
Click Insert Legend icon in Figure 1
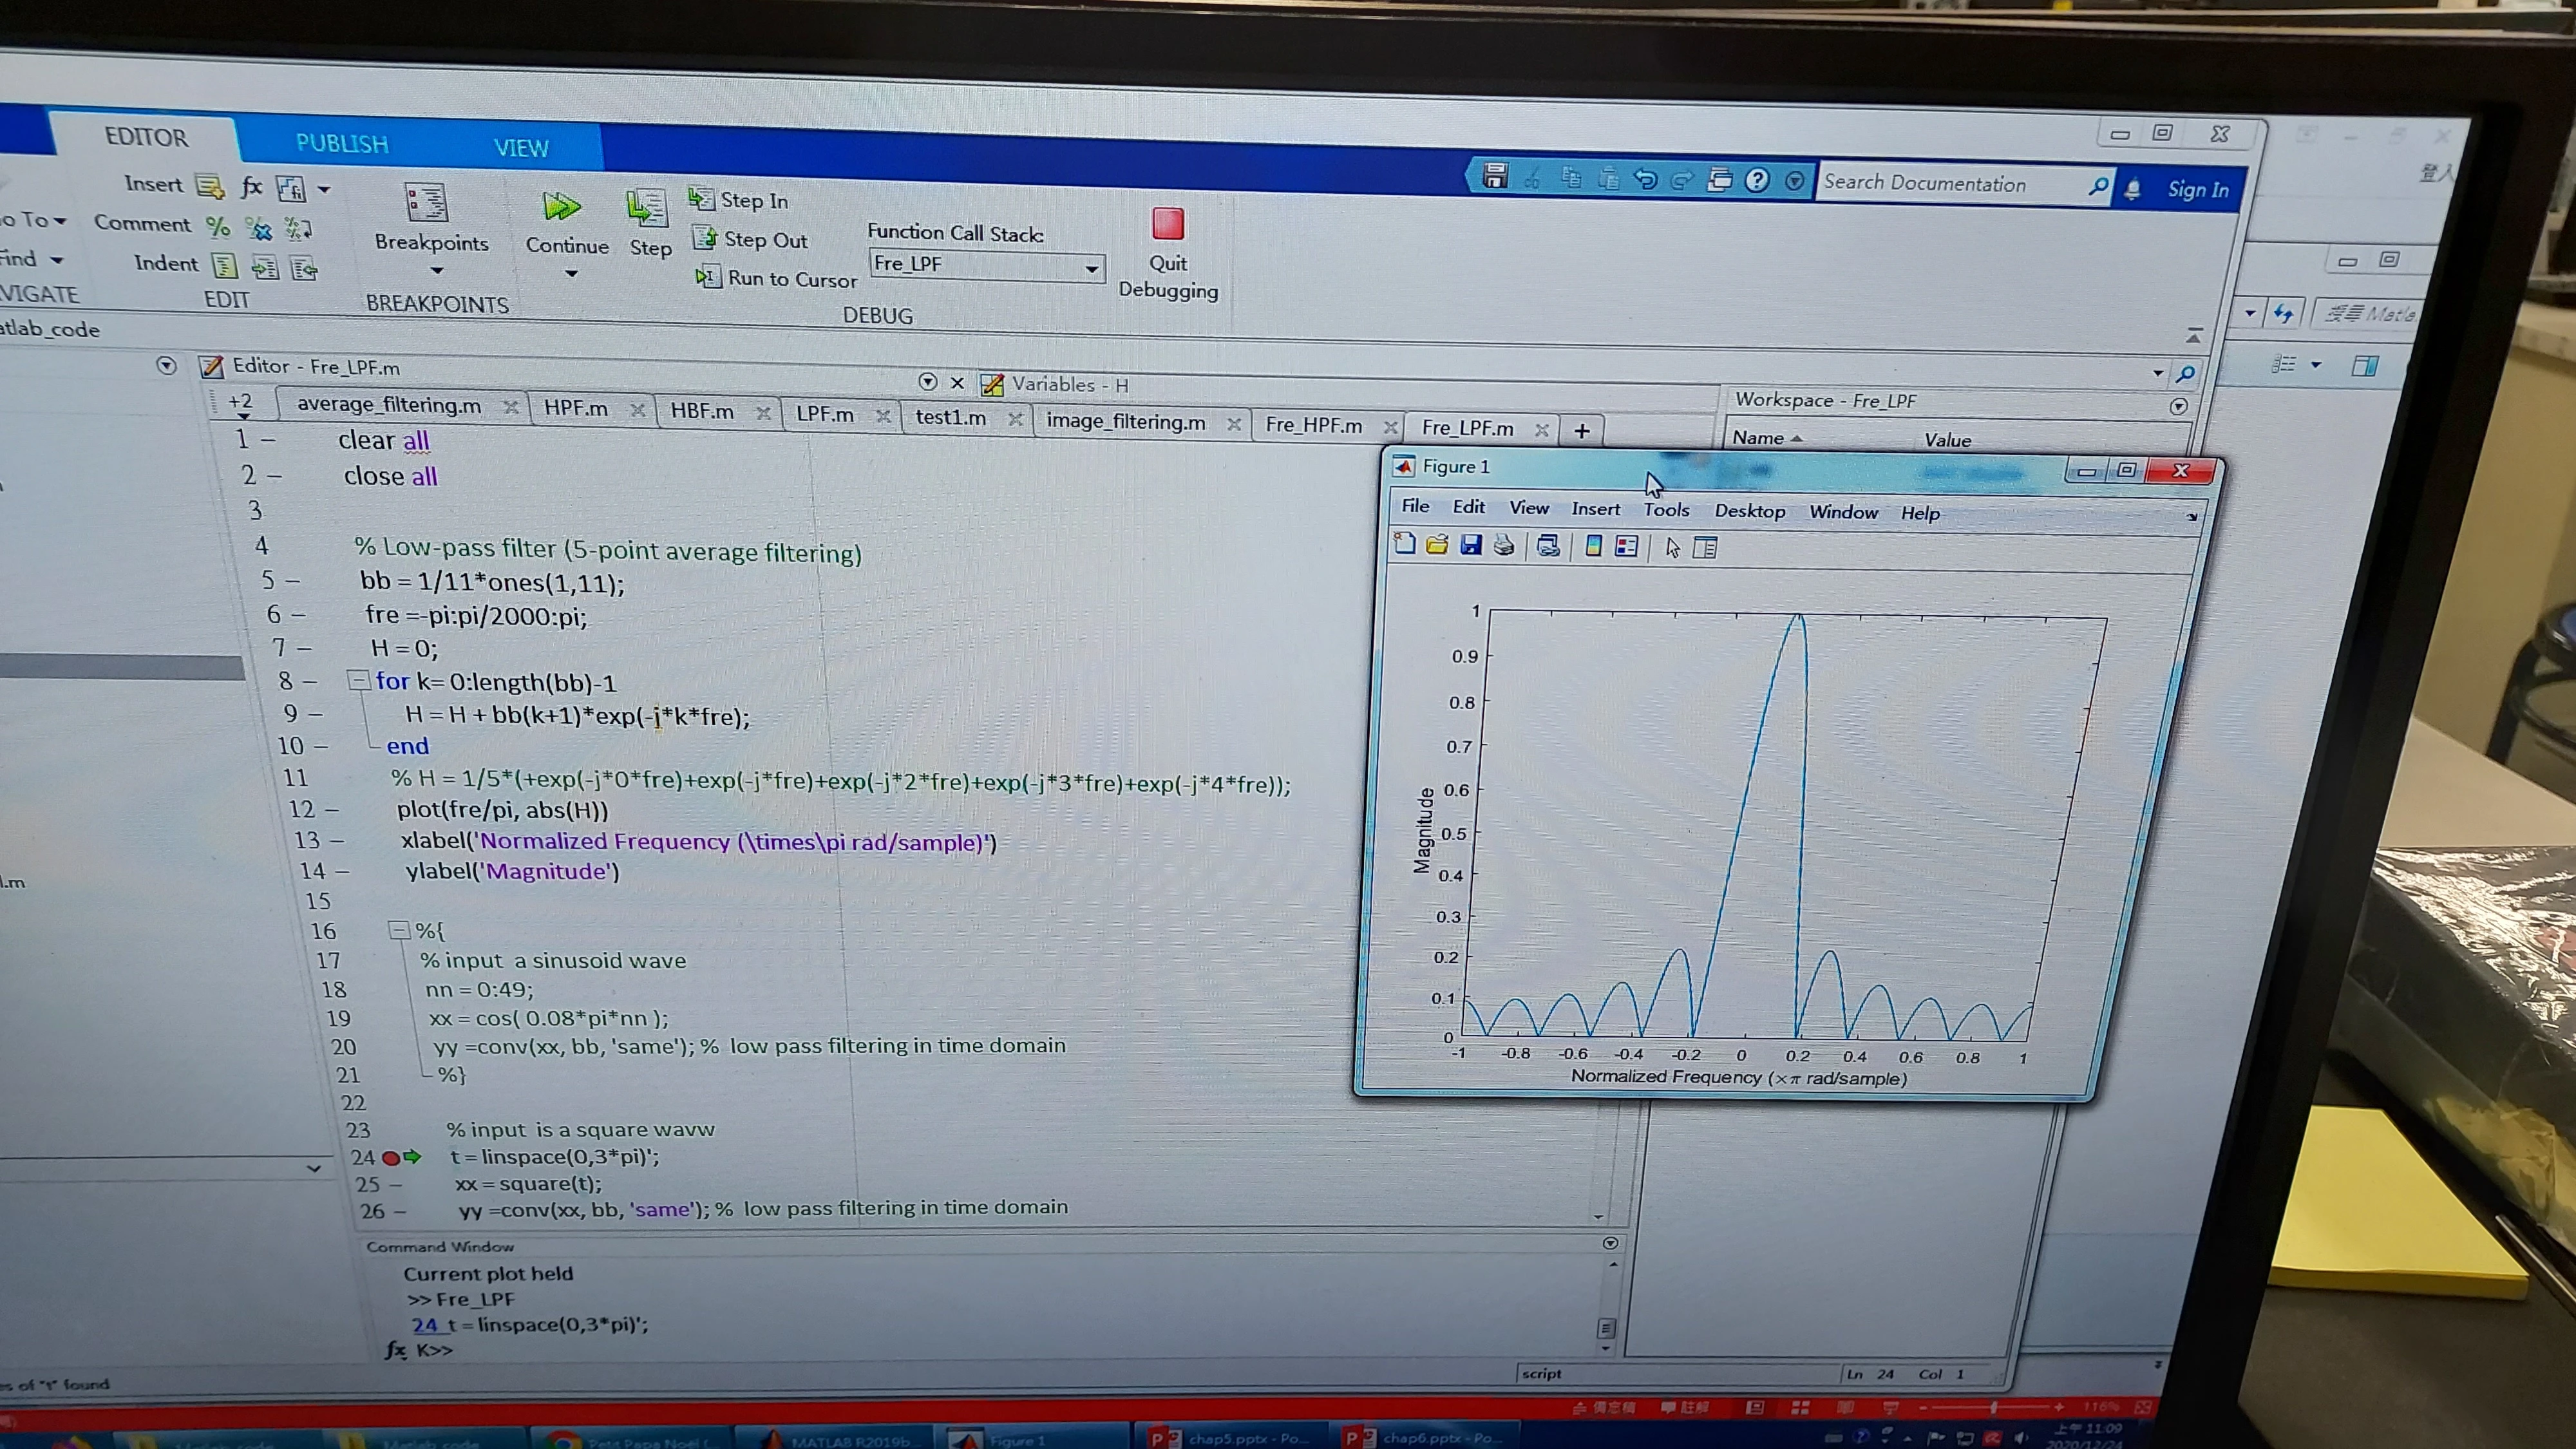[1627, 547]
